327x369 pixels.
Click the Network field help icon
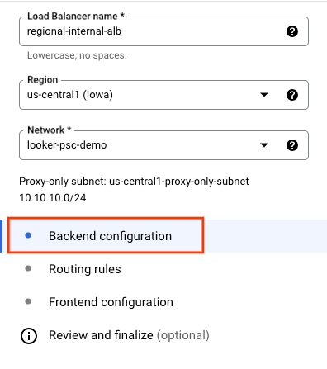(x=292, y=145)
